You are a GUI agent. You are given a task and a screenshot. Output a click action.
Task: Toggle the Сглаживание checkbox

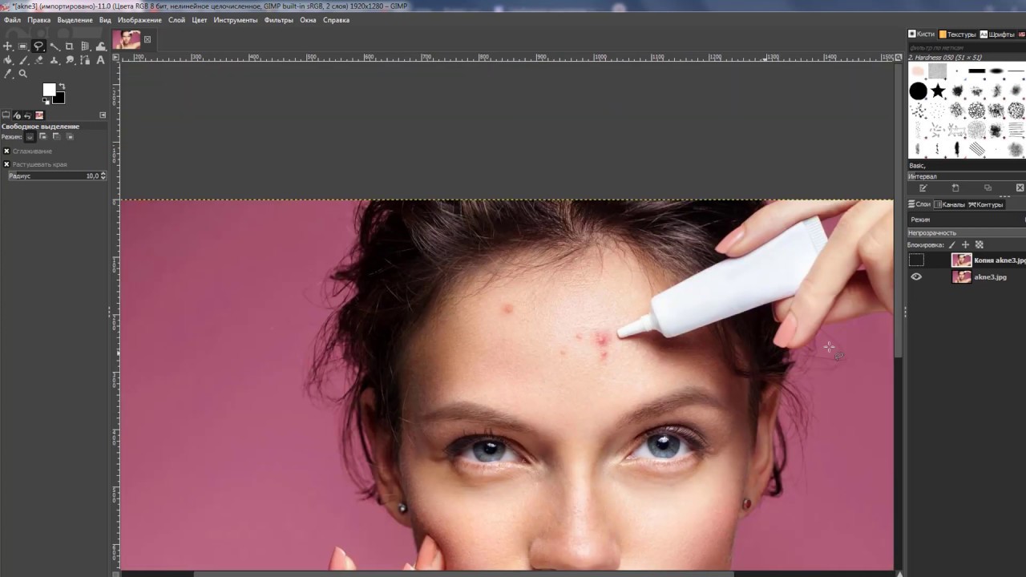tap(6, 151)
